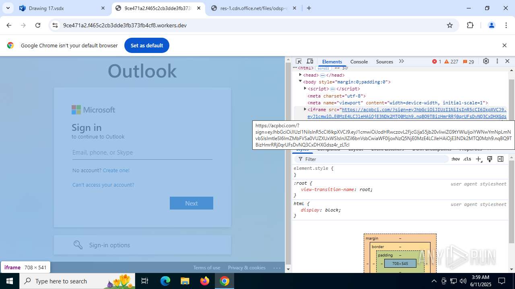The image size is (515, 289).
Task: Click the 29 issues indicator
Action: [x=469, y=61]
